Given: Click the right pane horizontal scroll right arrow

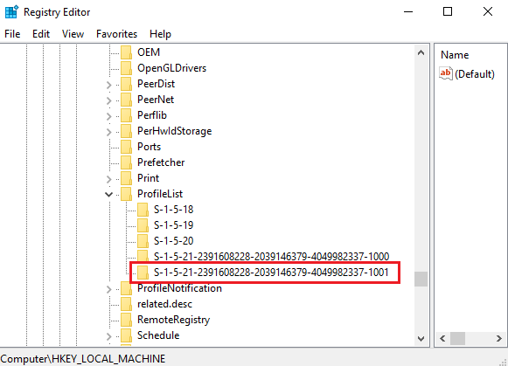Looking at the screenshot, I should tap(499, 339).
